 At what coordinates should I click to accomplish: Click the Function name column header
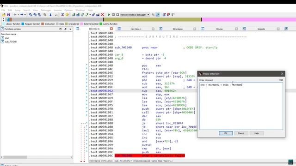tap(8, 34)
